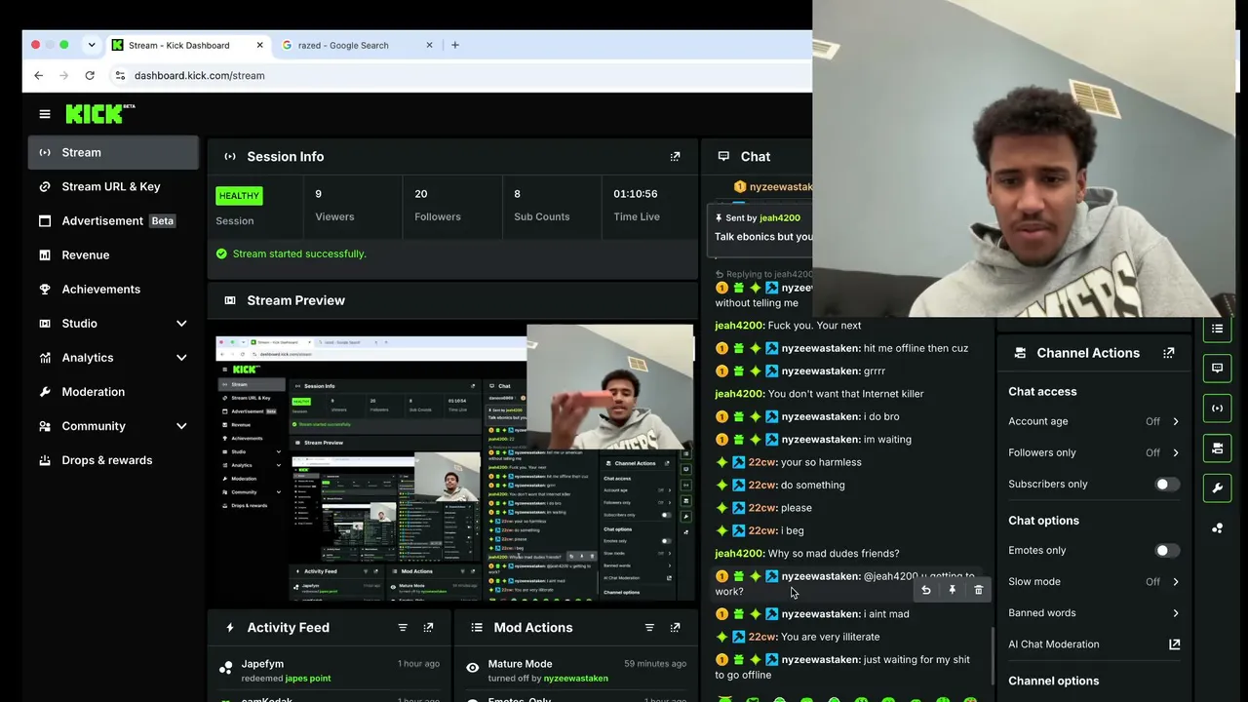
Task: Click the "You are very illiterate" chat message
Action: coord(830,637)
